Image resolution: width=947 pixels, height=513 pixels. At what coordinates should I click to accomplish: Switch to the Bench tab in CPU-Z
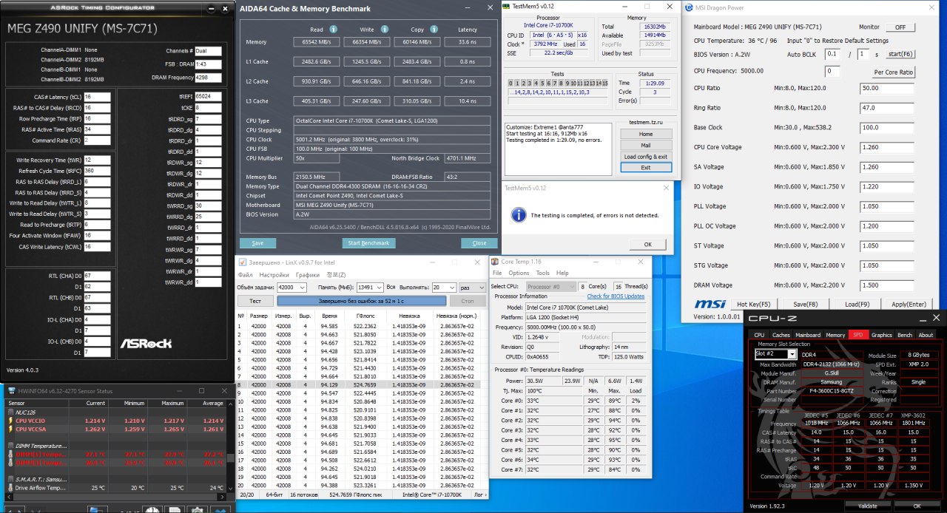click(904, 335)
